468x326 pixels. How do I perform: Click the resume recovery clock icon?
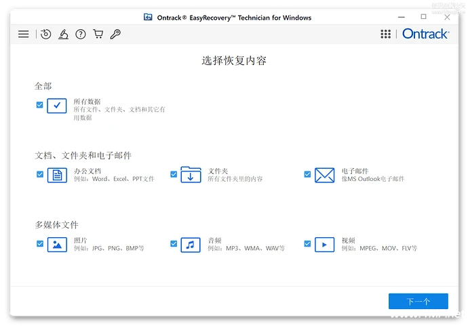pyautogui.click(x=45, y=34)
